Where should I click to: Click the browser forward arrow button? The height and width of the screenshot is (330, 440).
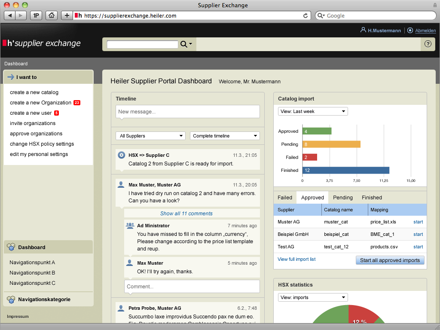pos(21,15)
